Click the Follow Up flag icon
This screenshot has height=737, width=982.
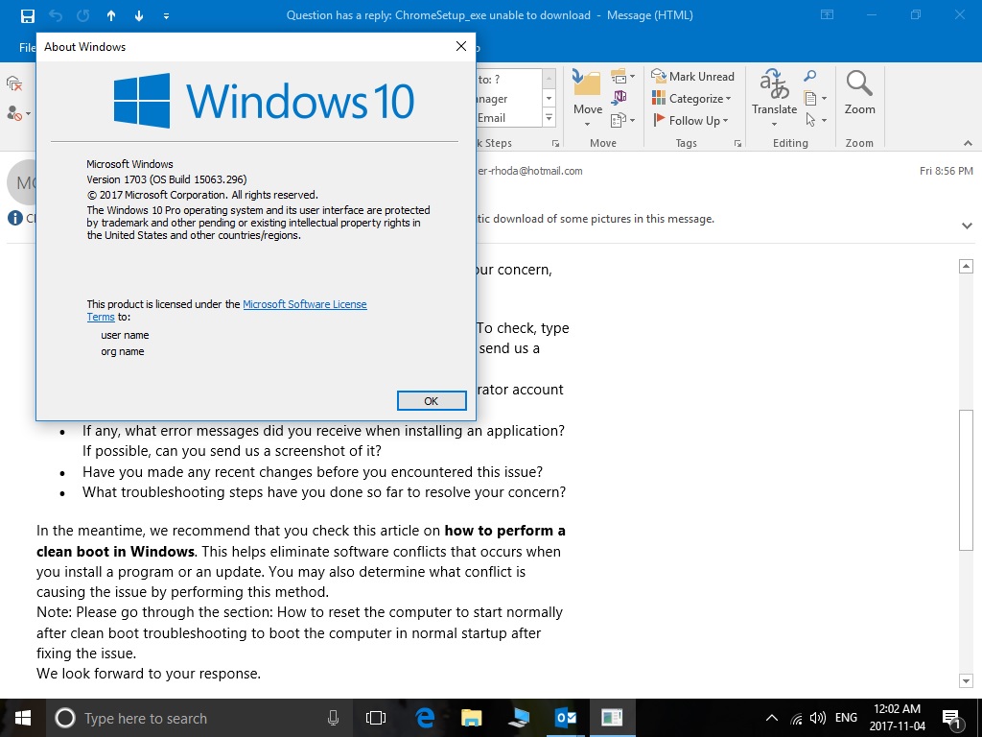point(659,120)
